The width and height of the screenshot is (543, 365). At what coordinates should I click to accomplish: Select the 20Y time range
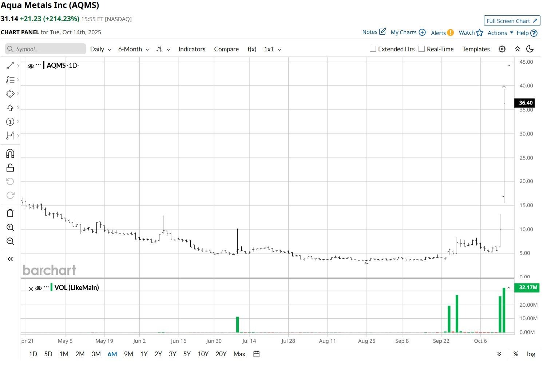(x=221, y=354)
